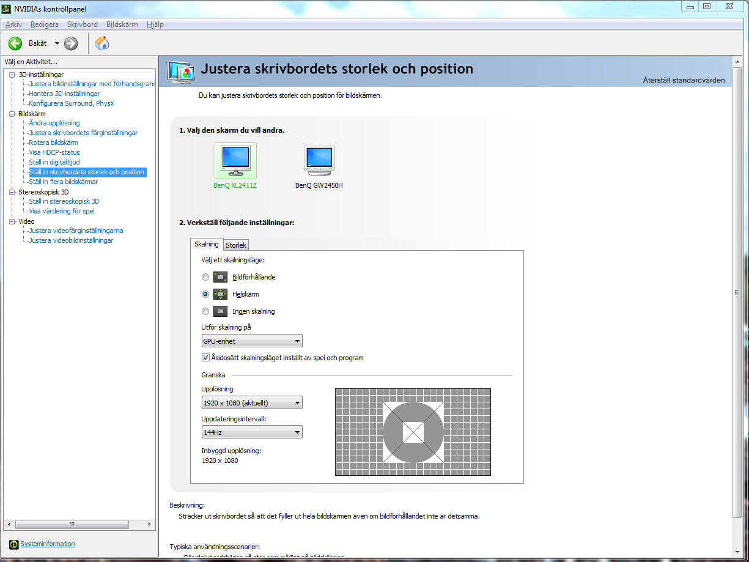Collapse the Stereoskopisk 3D tree node

12,192
